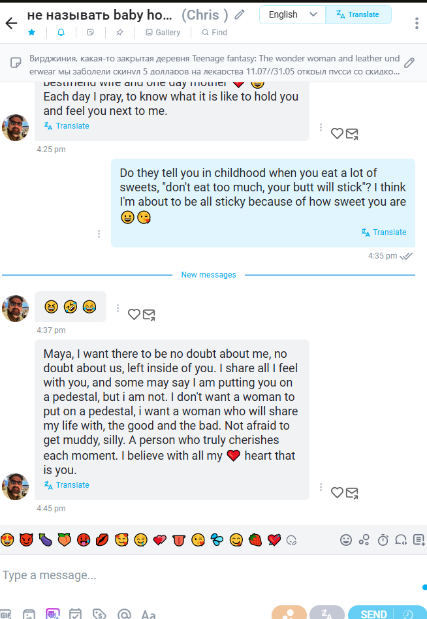Open the emoji picker smiley icon
The width and height of the screenshot is (427, 619).
[x=345, y=539]
